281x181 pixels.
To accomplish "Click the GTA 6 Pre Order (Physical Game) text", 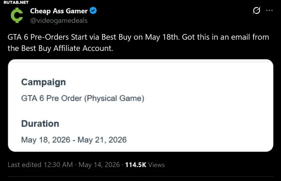I will click(83, 98).
